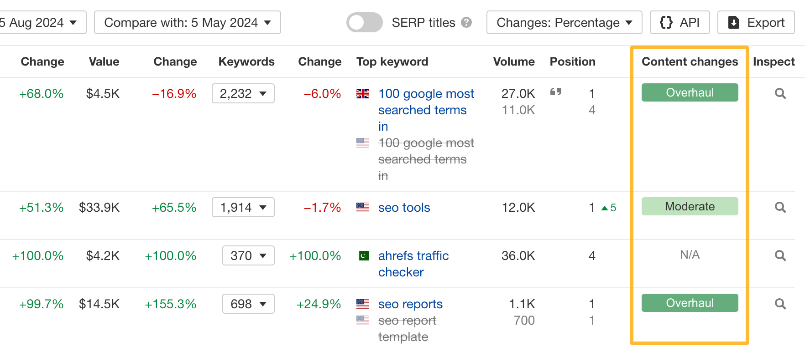This screenshot has width=805, height=357.
Task: Expand the 2,232 keywords dropdown
Action: tap(243, 94)
